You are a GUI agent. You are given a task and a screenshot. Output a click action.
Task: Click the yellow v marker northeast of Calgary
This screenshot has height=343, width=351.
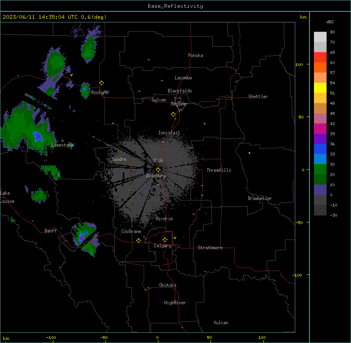coord(175,238)
